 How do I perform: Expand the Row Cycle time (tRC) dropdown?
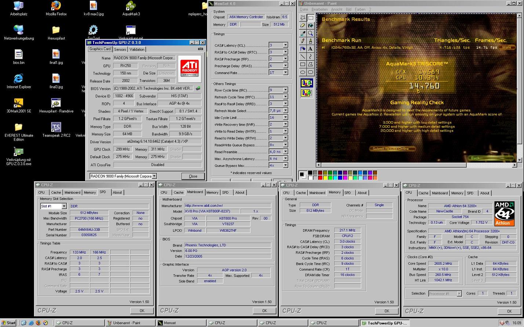tap(285, 90)
